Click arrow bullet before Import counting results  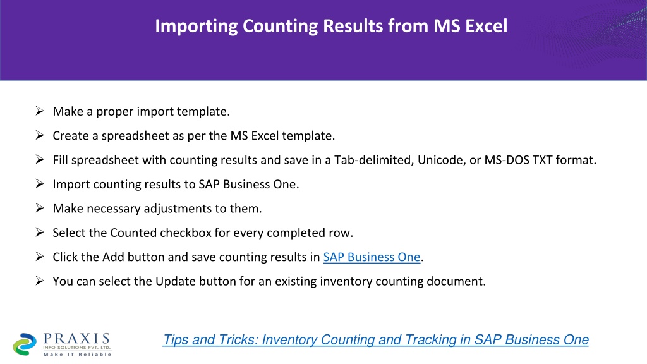tap(40, 184)
